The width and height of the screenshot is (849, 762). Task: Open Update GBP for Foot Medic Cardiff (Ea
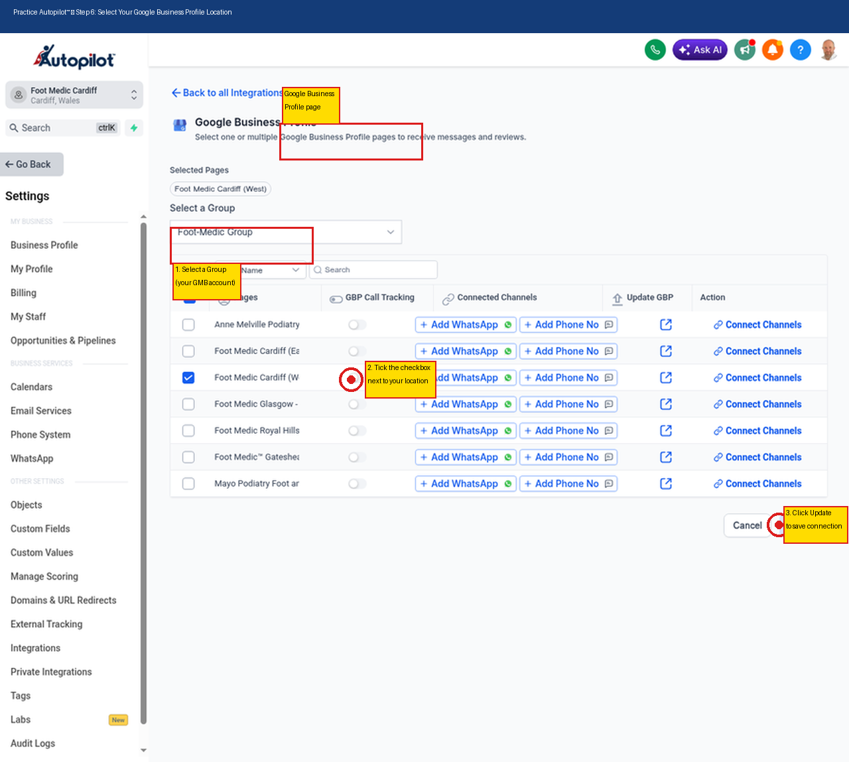pos(666,351)
